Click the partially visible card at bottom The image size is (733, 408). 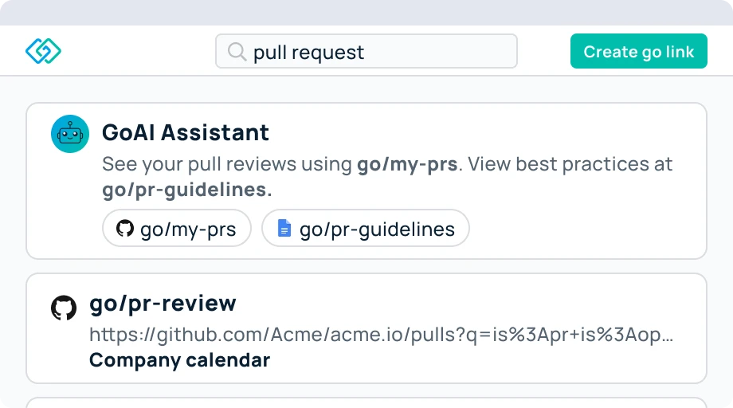tap(366, 402)
